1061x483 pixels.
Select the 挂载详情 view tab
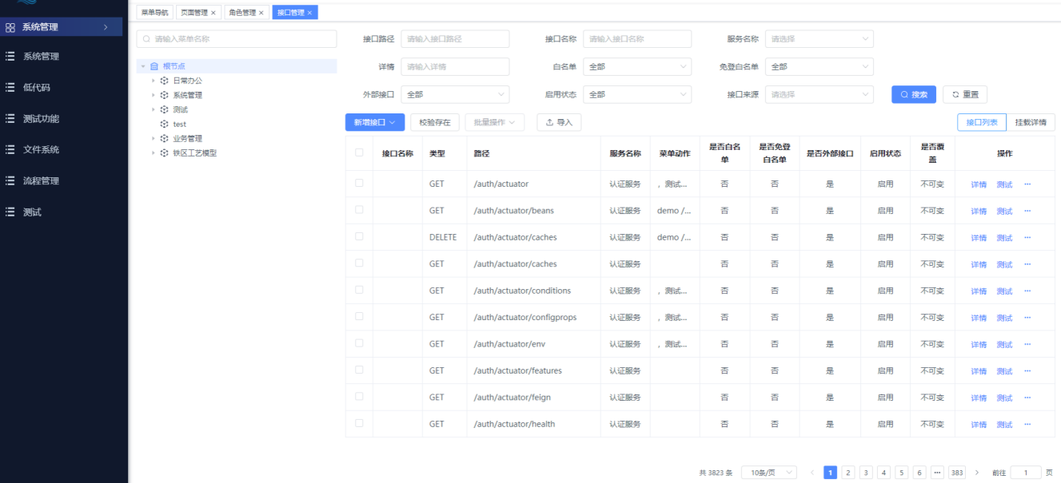pyautogui.click(x=1031, y=122)
